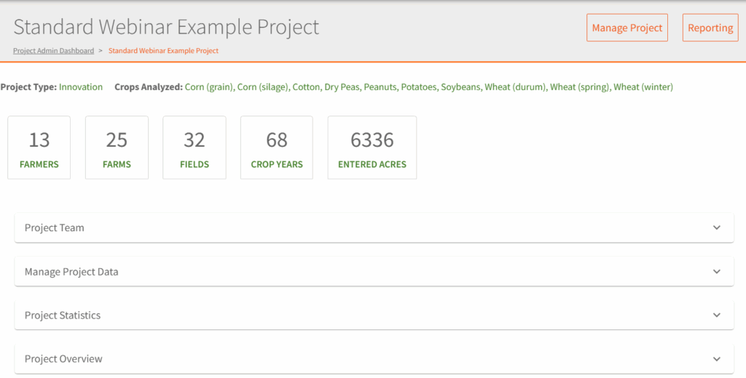Image resolution: width=746 pixels, height=378 pixels.
Task: Expand the Manage Project Data panel
Action: pos(71,272)
